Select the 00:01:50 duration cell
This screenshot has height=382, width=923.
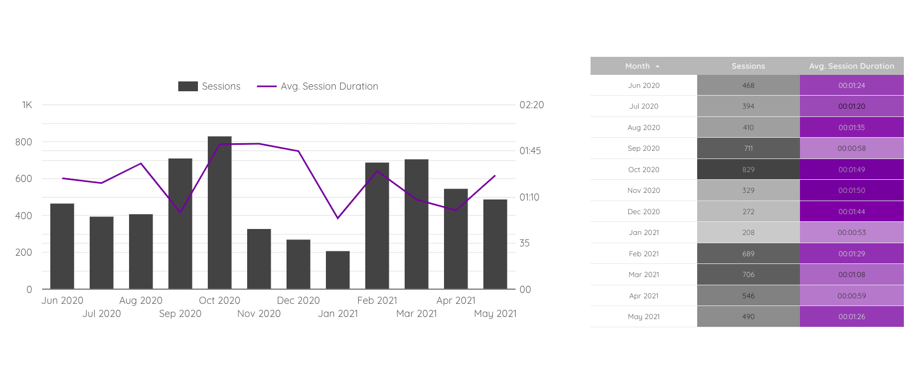point(851,190)
